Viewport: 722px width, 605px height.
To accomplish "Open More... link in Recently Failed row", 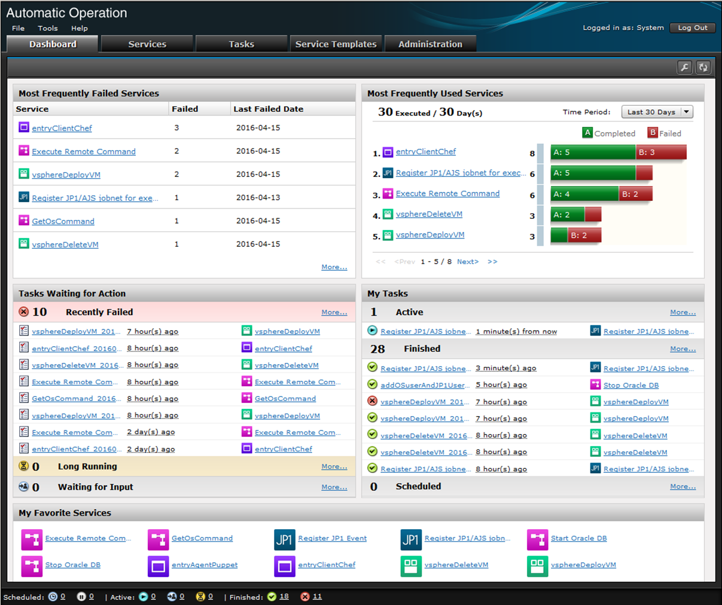I will pyautogui.click(x=334, y=312).
